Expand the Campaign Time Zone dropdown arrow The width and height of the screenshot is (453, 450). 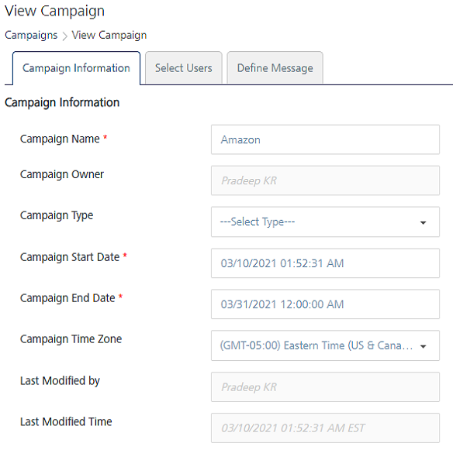pos(423,346)
